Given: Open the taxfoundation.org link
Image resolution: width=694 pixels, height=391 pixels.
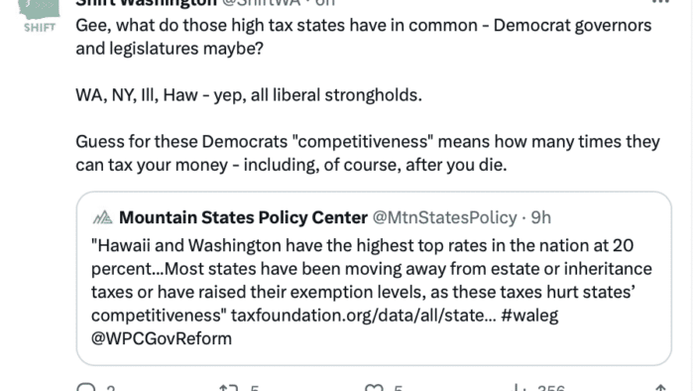Looking at the screenshot, I should [364, 316].
